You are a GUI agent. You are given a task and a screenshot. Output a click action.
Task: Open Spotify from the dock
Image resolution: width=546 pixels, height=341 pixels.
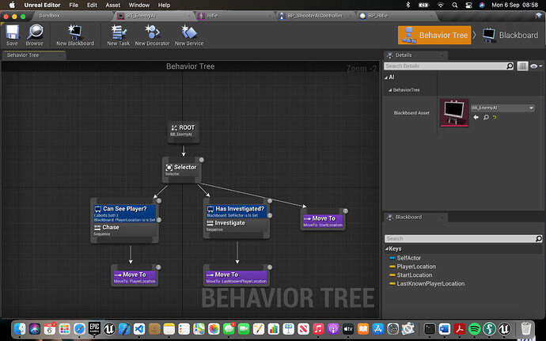pos(474,328)
